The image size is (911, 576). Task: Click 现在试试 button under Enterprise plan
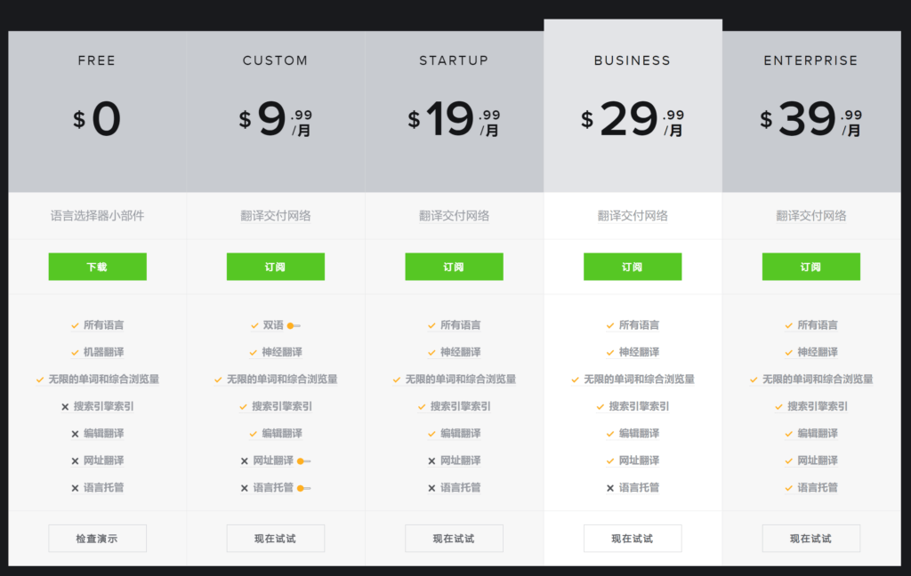tap(810, 538)
